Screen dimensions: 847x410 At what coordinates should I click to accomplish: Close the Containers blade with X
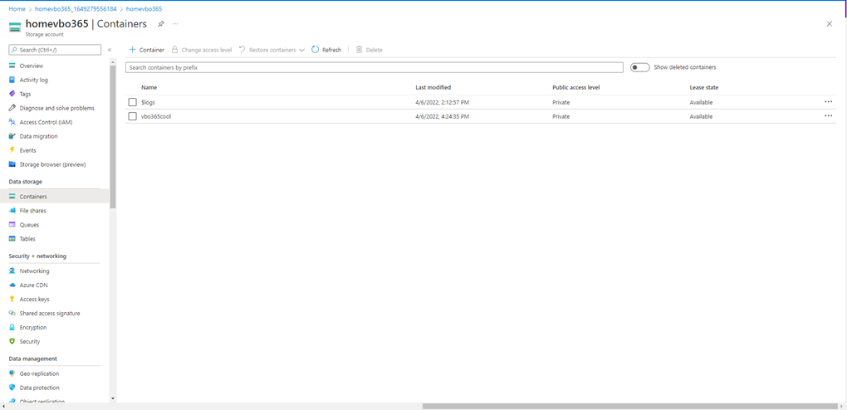click(830, 24)
